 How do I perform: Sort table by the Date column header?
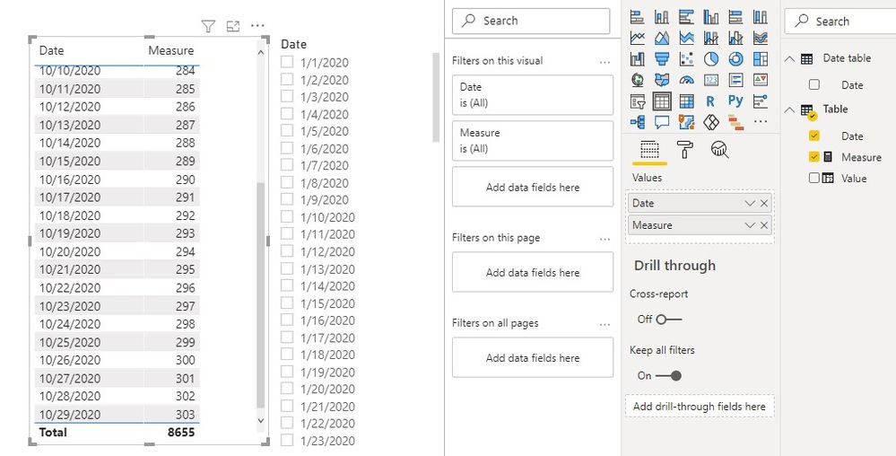pos(51,50)
